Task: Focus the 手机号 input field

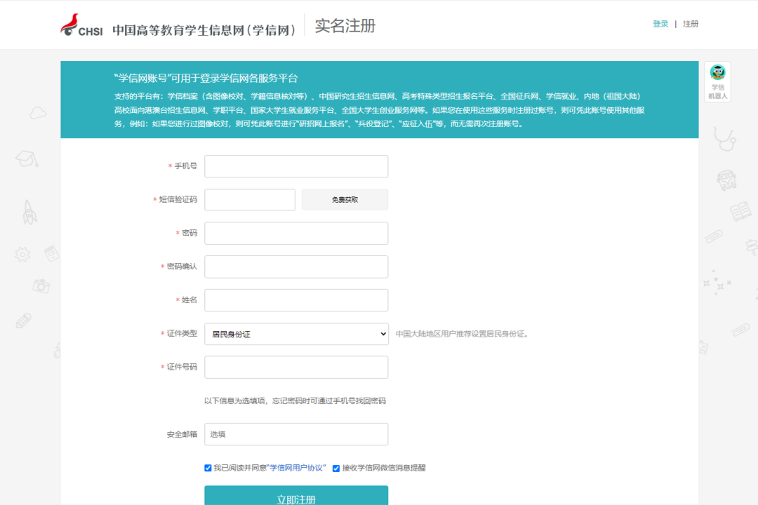Action: pos(296,166)
